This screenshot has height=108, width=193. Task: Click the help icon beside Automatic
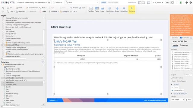tap(191, 38)
